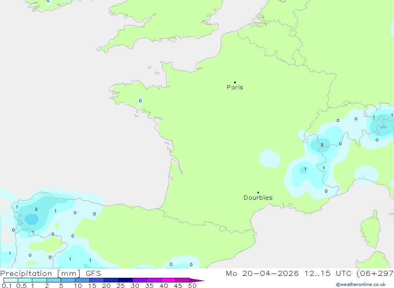Select the 45–50 mm legend swatch

(x=182, y=280)
